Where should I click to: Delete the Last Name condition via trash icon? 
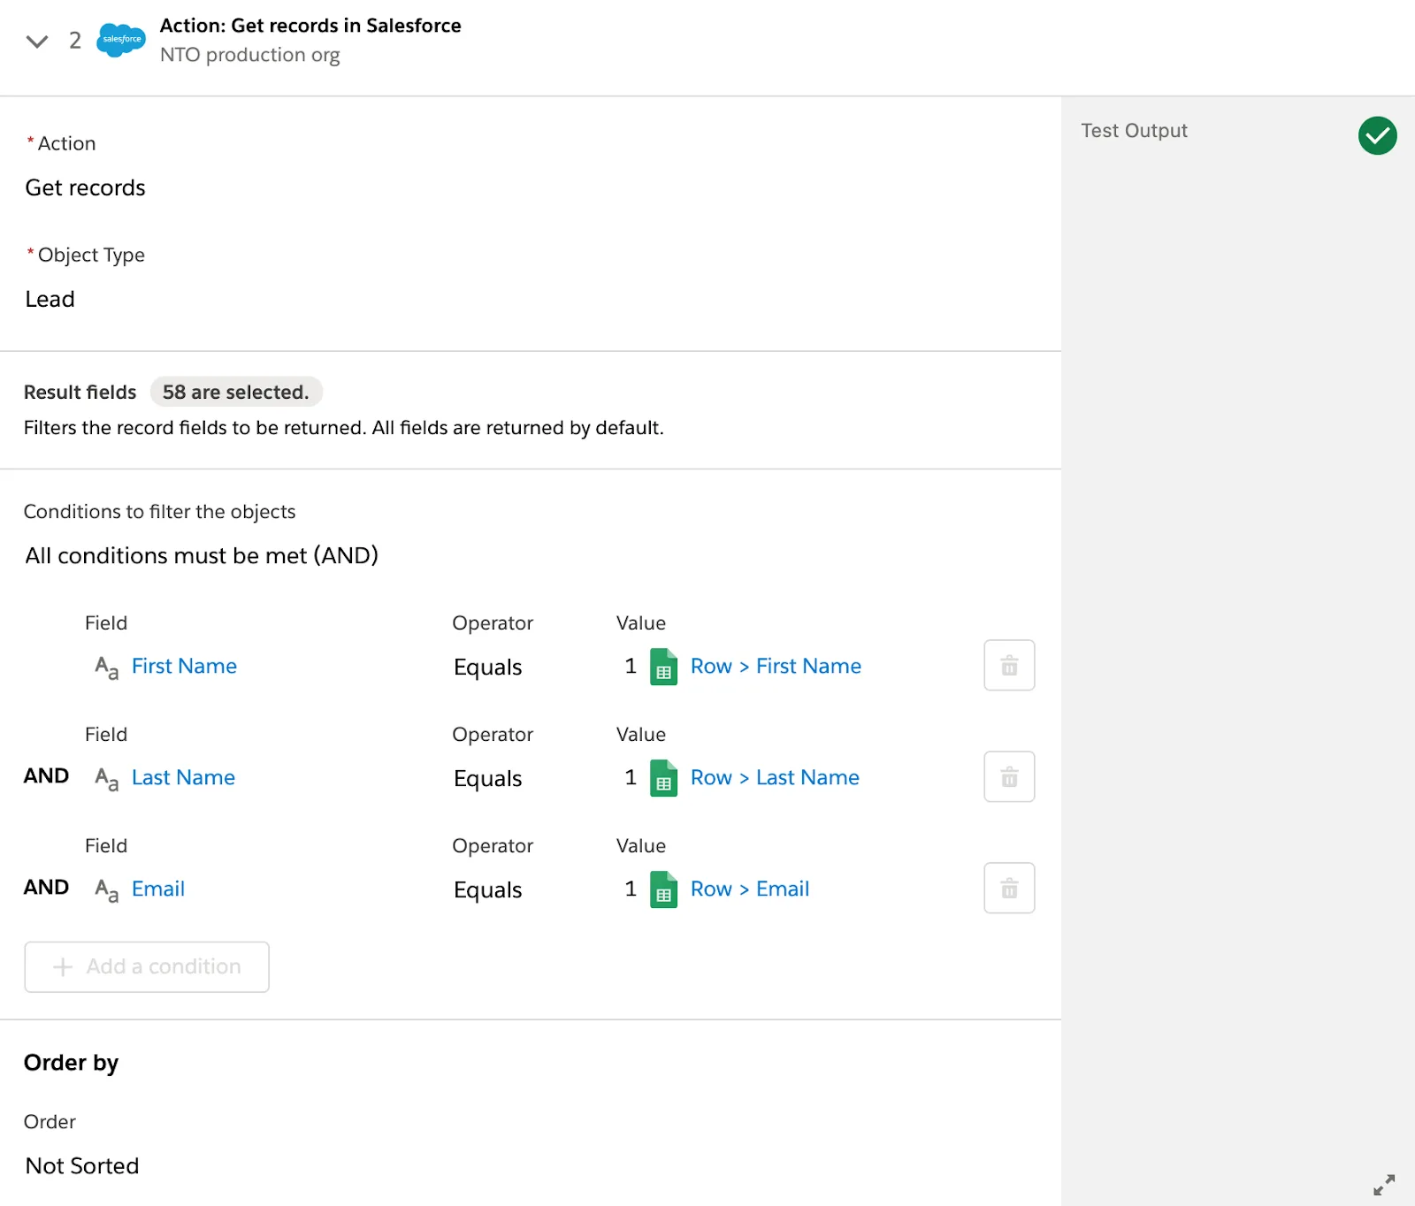click(1008, 777)
